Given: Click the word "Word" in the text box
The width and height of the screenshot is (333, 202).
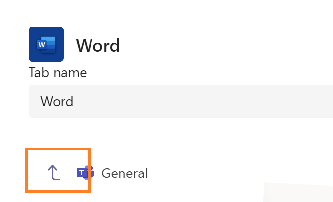Looking at the screenshot, I should click(57, 101).
